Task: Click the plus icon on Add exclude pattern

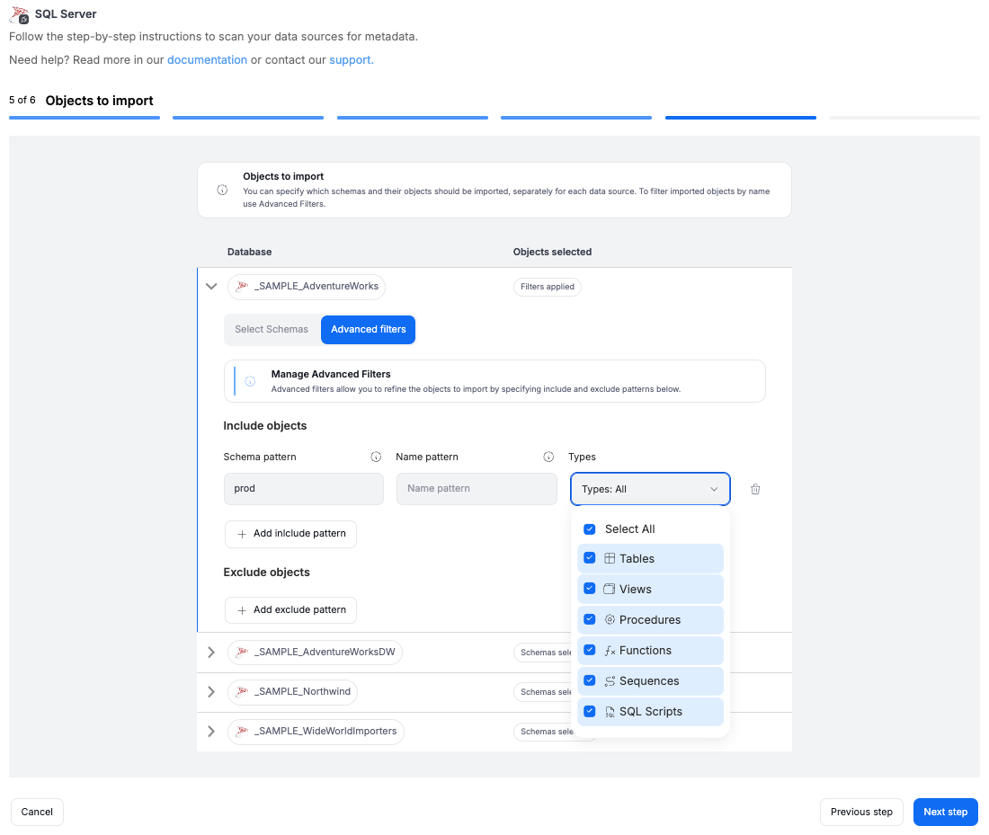Action: tap(242, 610)
